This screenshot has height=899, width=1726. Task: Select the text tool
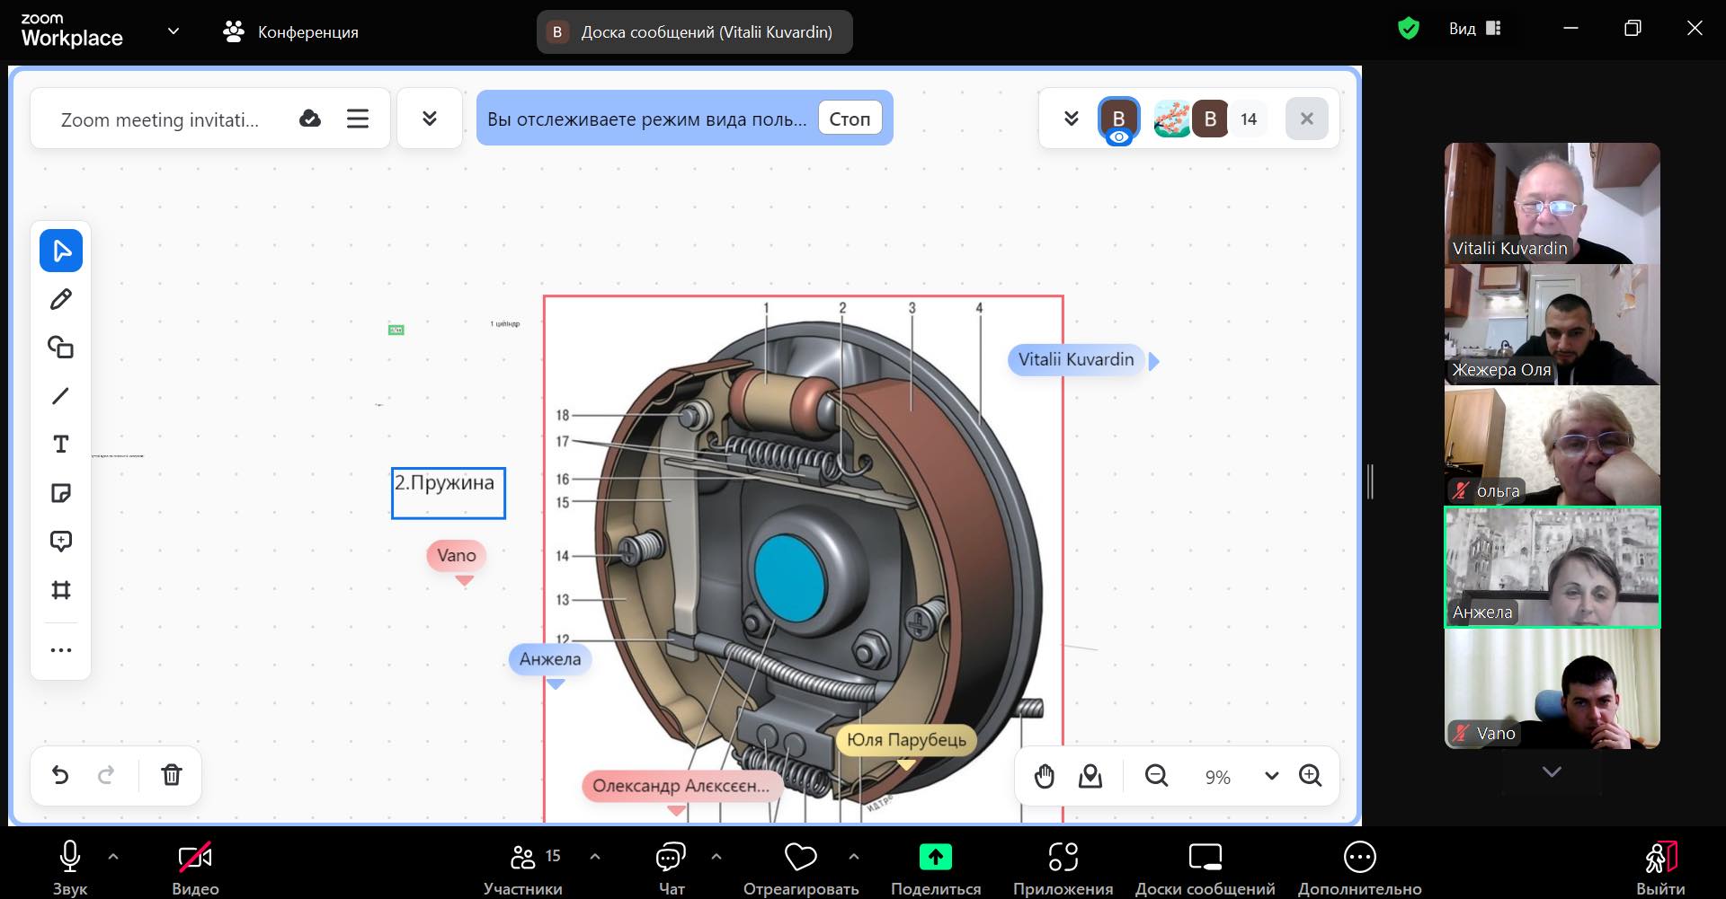coord(61,445)
